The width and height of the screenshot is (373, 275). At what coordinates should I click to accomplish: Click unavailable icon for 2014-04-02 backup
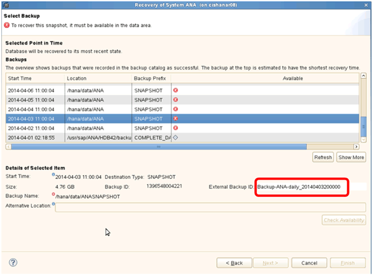[x=175, y=127]
